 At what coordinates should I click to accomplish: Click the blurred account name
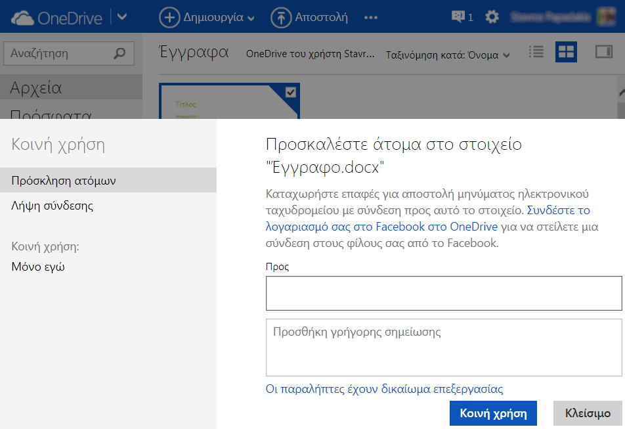[x=550, y=17]
